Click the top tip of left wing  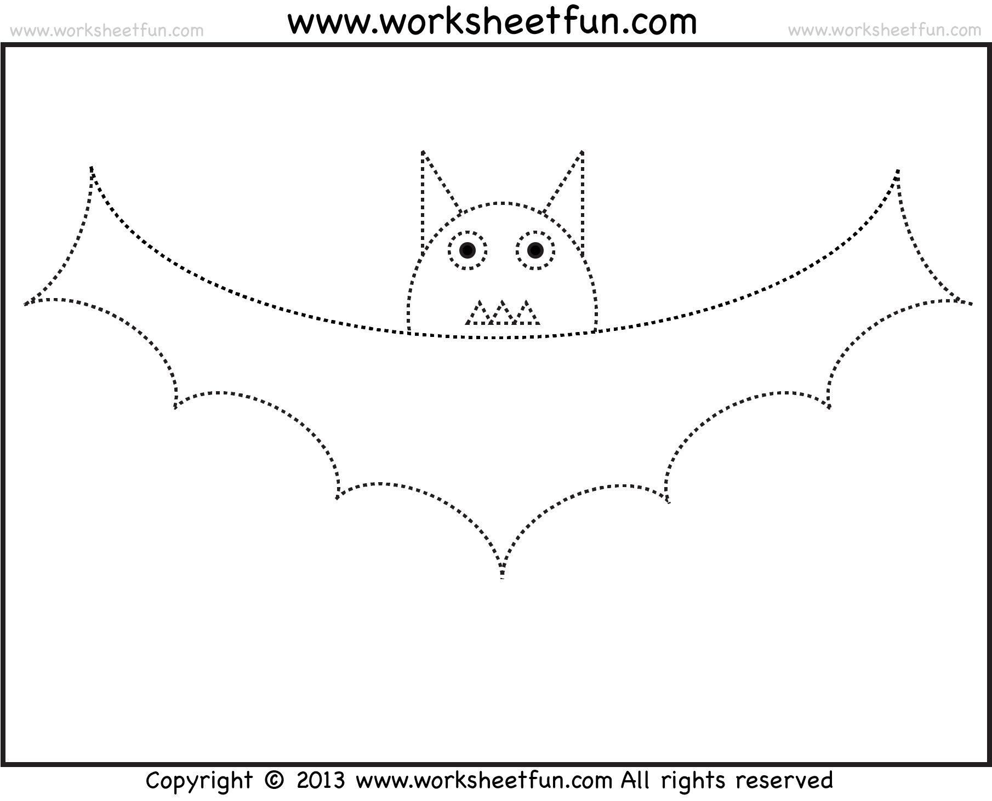click(91, 168)
